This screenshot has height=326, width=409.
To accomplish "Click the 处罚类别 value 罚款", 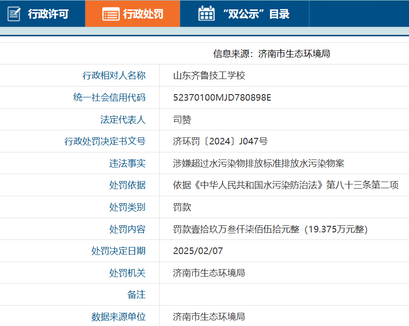I will 182,207.
